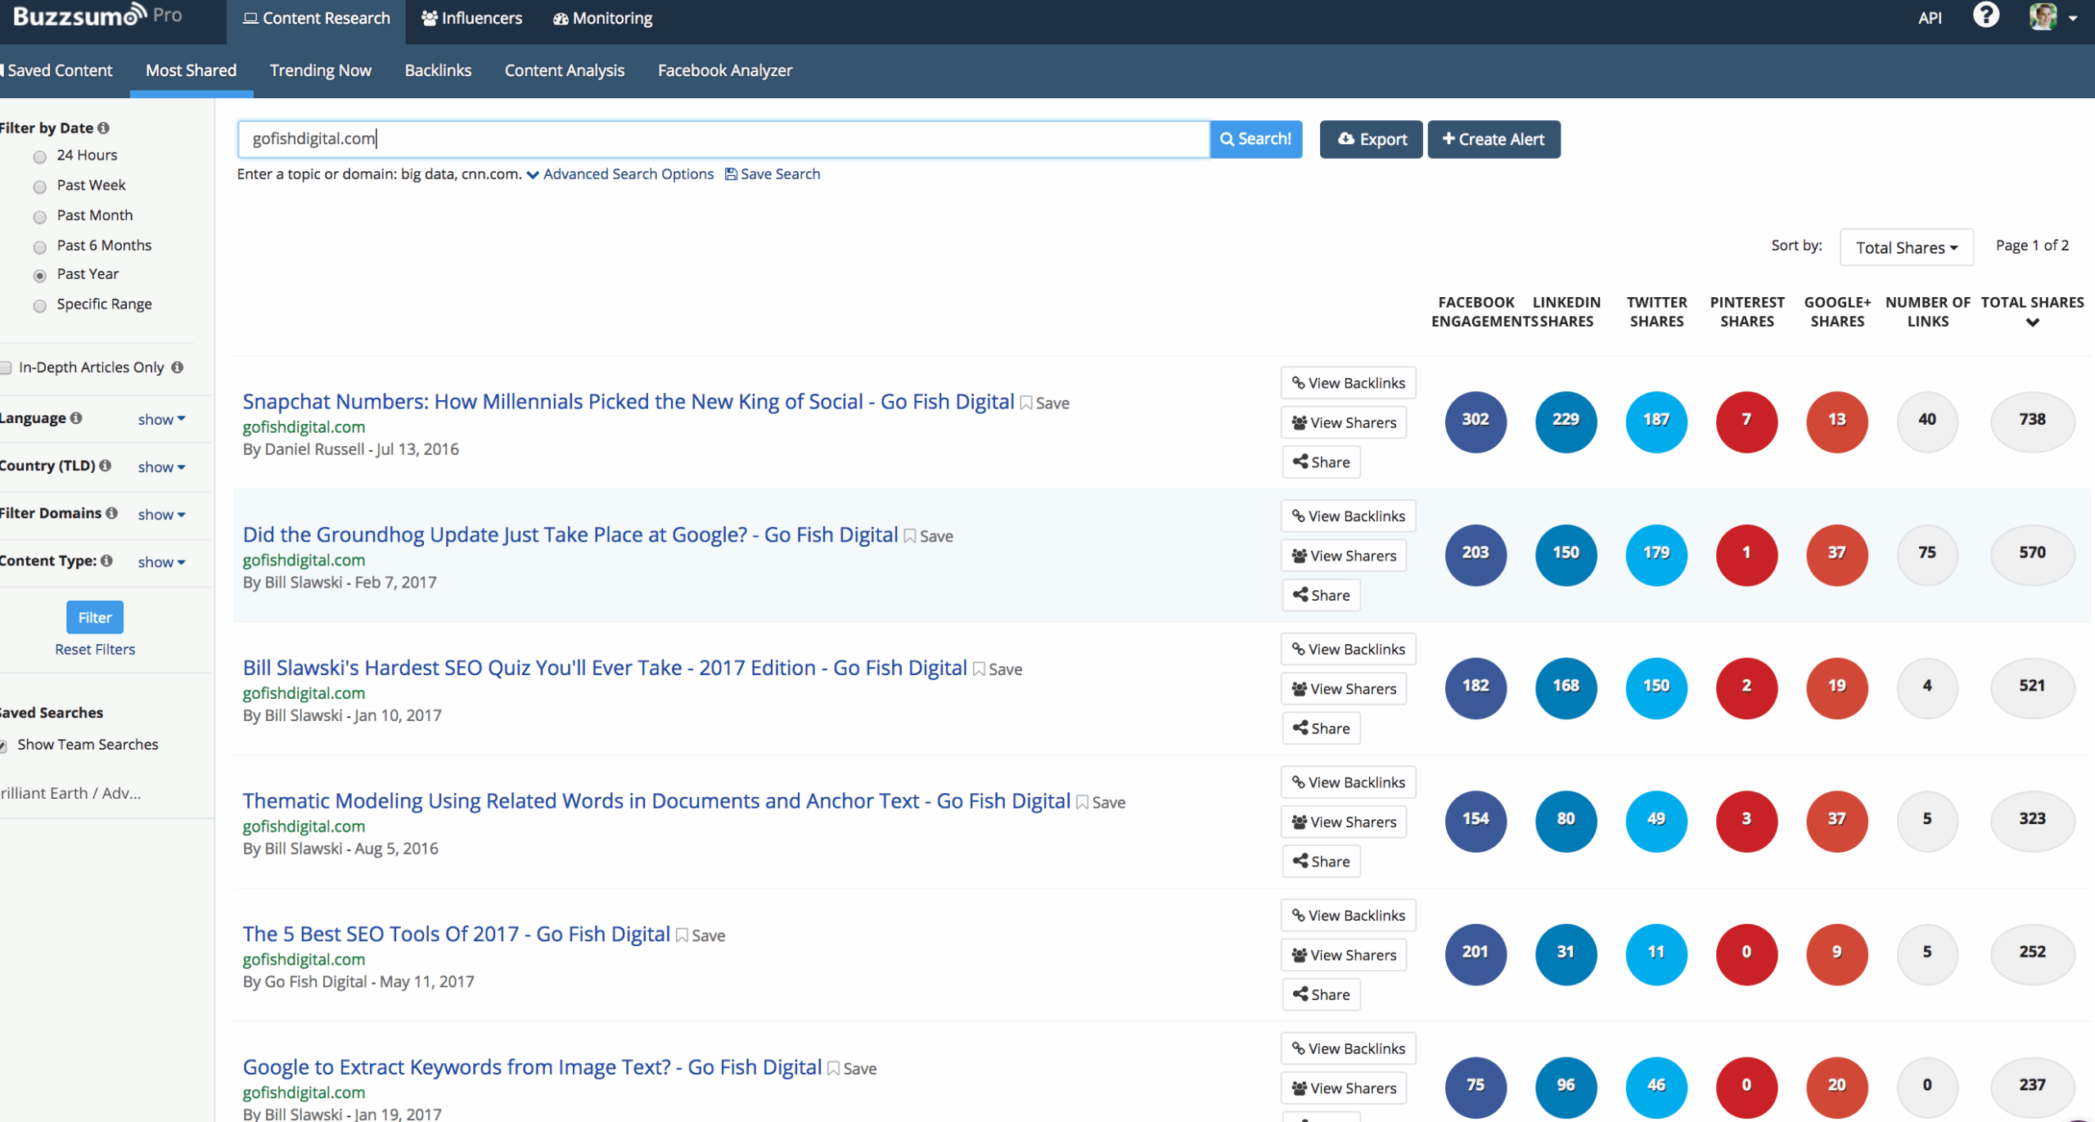Click the Create Alert button
Screen dimensions: 2095x1122
tap(1494, 139)
